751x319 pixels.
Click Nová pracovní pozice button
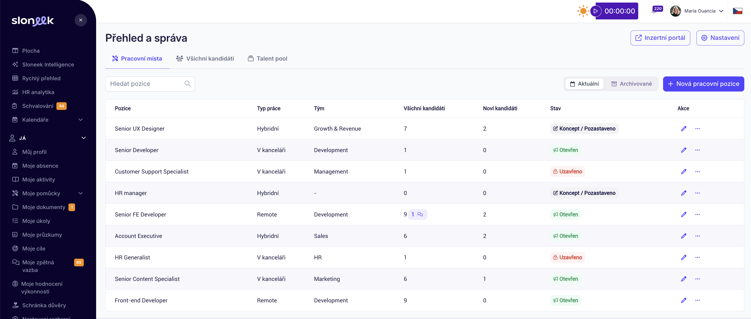(x=703, y=84)
